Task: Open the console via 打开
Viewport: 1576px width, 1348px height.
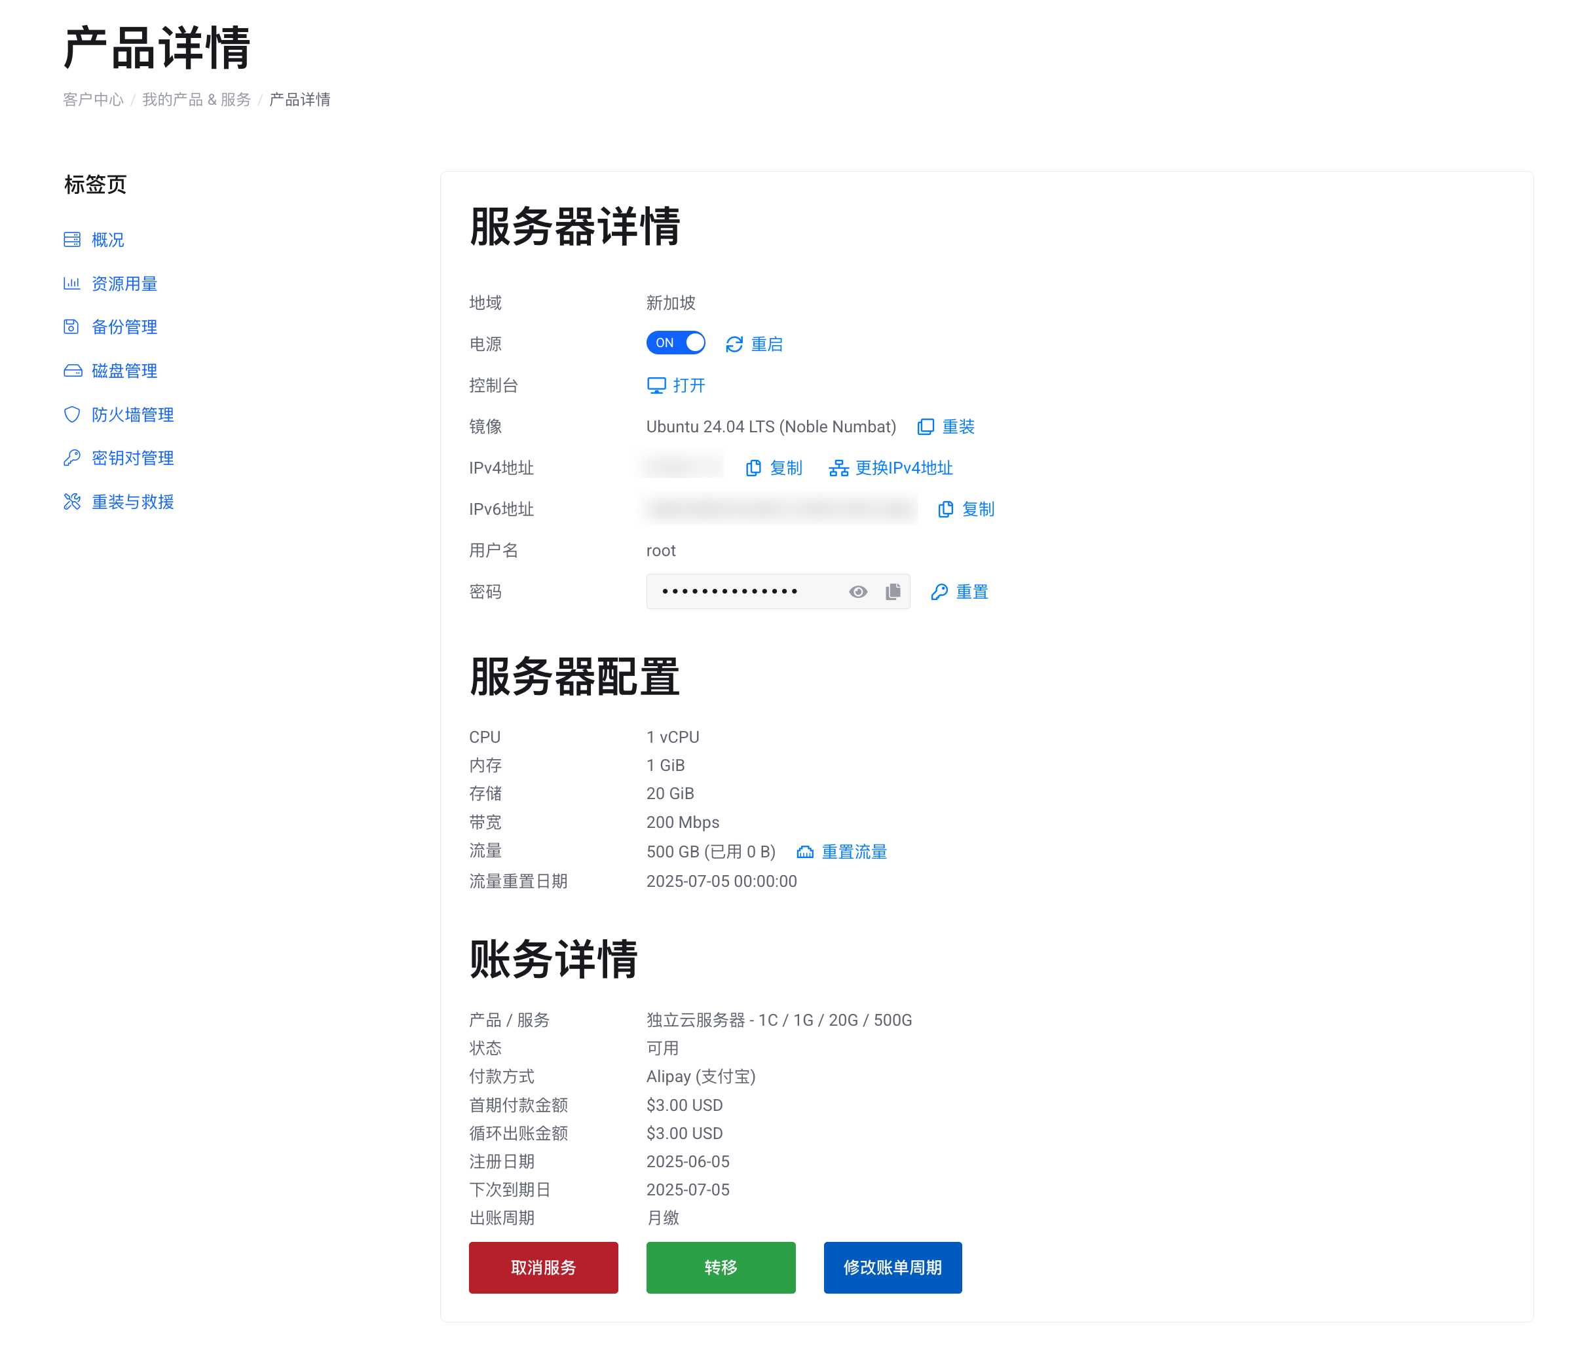Action: (689, 386)
